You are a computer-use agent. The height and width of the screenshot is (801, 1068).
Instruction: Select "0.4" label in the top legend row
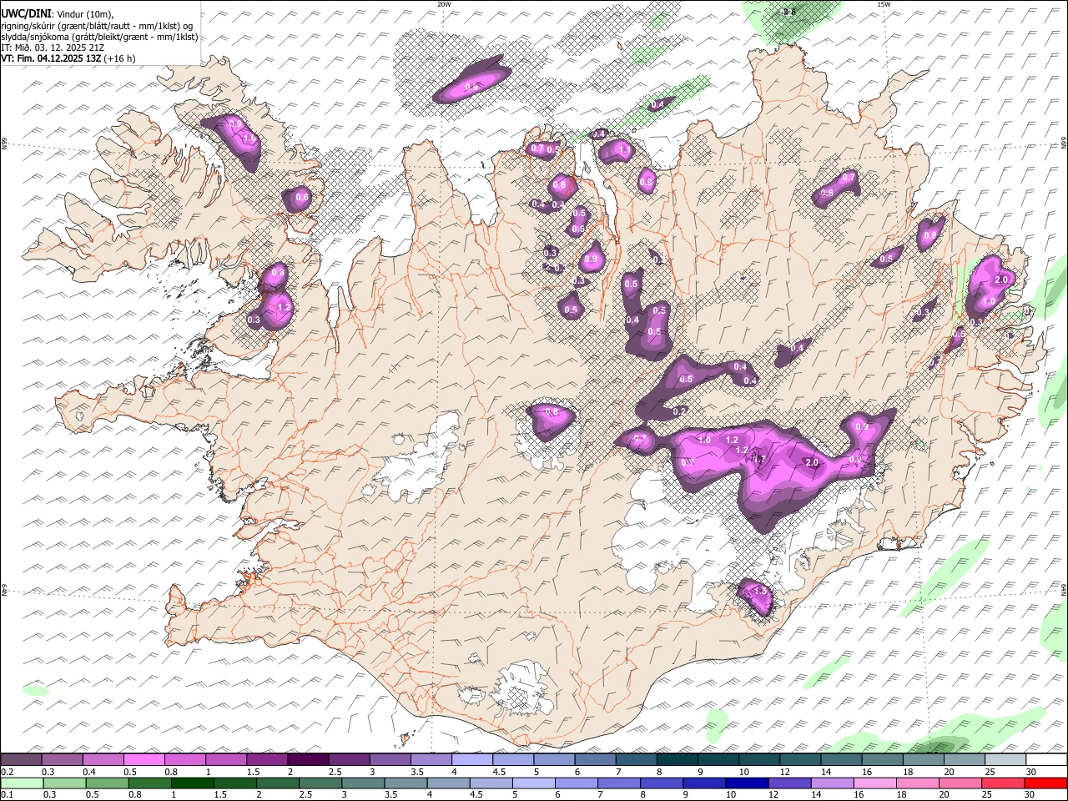pyautogui.click(x=88, y=772)
